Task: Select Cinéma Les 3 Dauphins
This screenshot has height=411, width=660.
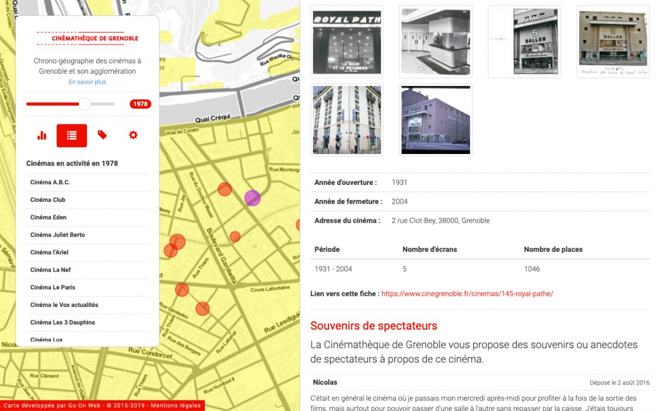Action: (63, 322)
